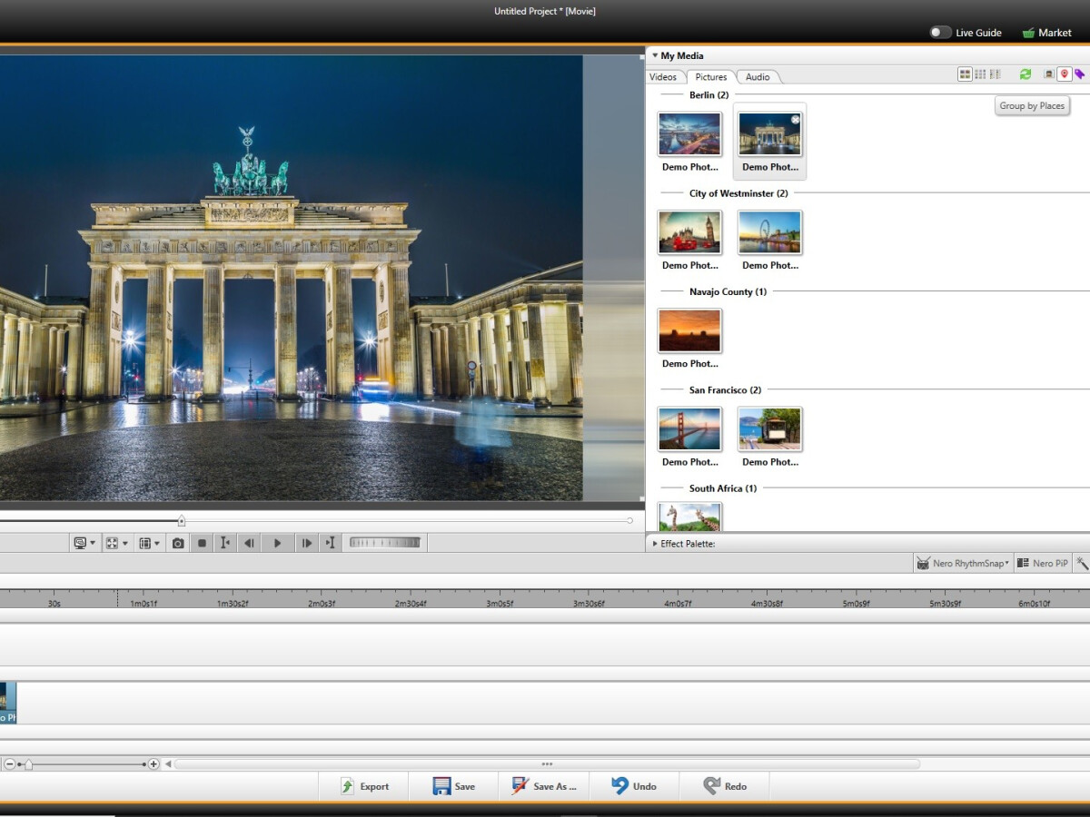Switch to the Audio tab

(x=758, y=77)
